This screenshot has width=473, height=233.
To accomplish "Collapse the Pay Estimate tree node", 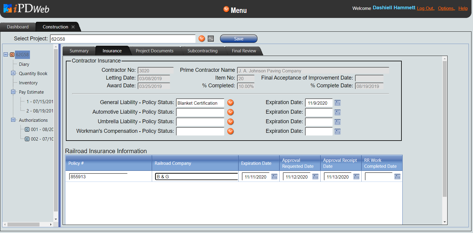I will [13, 92].
